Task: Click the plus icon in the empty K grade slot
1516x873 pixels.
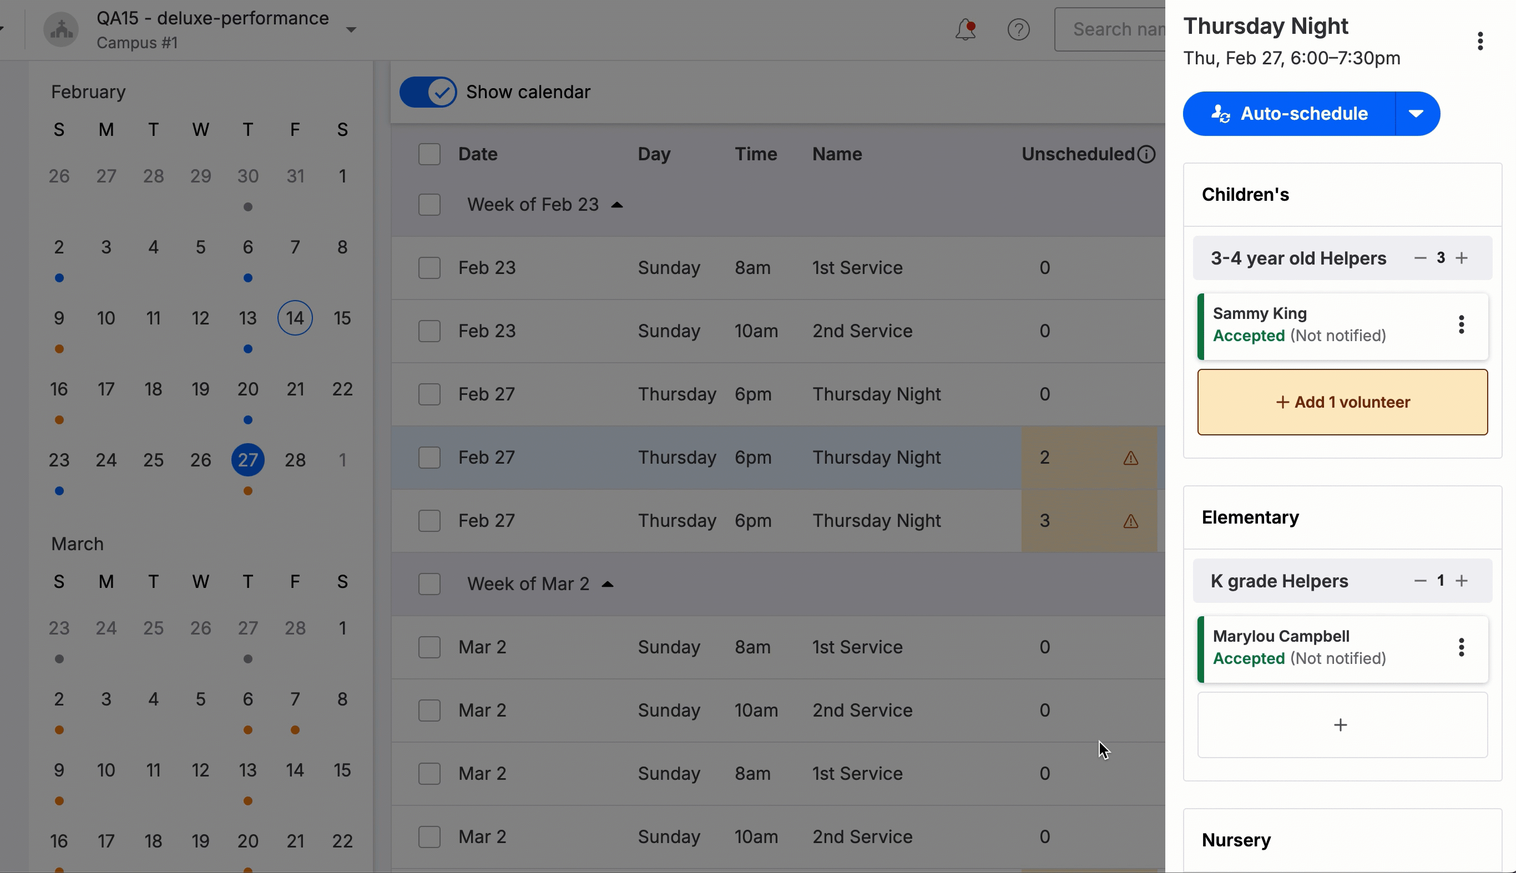Action: pos(1341,724)
